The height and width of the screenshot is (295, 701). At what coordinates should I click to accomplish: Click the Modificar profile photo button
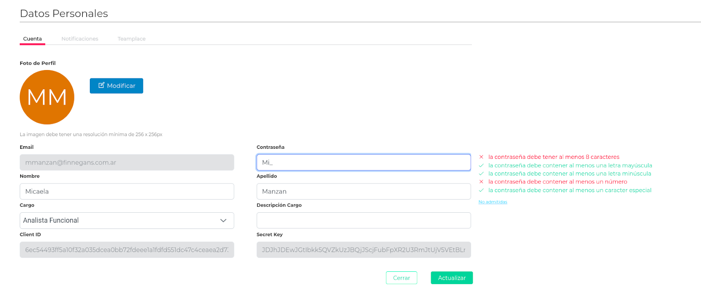[x=117, y=86]
